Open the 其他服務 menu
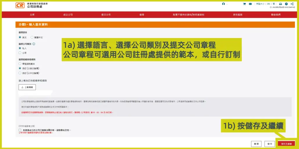299x149 pixels. pyautogui.click(x=237, y=15)
